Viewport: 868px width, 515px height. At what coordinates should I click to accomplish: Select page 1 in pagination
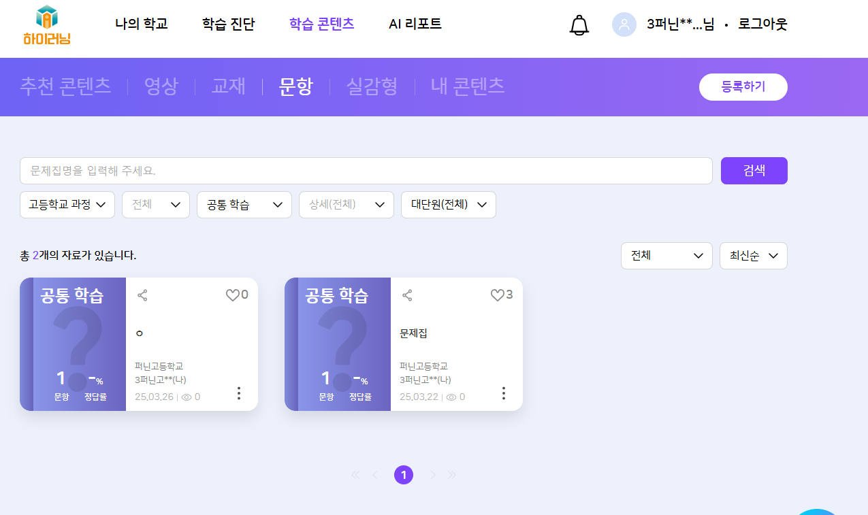coord(404,475)
